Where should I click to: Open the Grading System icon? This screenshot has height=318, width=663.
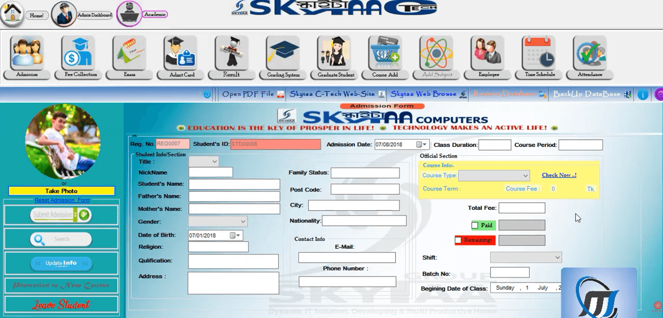coord(283,53)
